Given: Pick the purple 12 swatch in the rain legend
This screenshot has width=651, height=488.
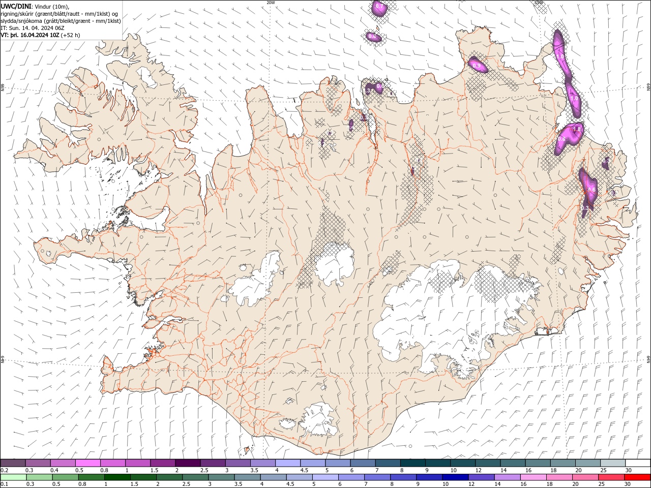Looking at the screenshot, I should coord(482,477).
